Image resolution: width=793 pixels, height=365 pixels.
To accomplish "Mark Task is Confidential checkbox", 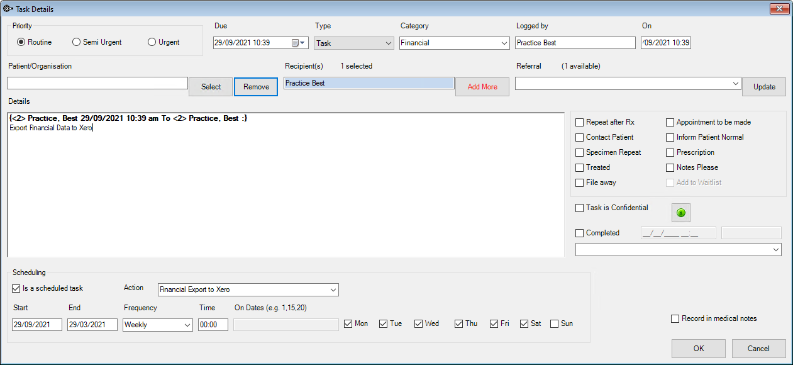I will click(580, 208).
